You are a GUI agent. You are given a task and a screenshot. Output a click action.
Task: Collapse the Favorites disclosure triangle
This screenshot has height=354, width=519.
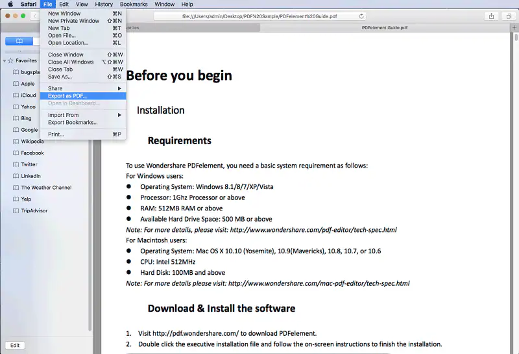(5, 60)
